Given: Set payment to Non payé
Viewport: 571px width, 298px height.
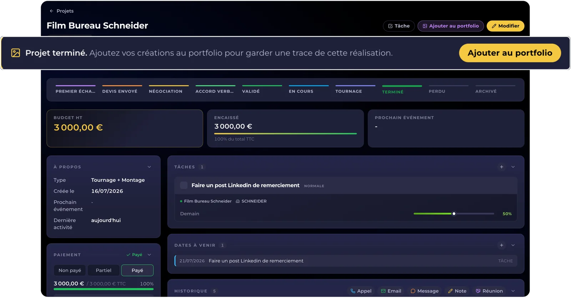Looking at the screenshot, I should (70, 271).
